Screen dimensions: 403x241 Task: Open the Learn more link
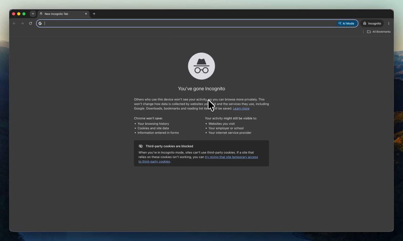[x=241, y=108]
